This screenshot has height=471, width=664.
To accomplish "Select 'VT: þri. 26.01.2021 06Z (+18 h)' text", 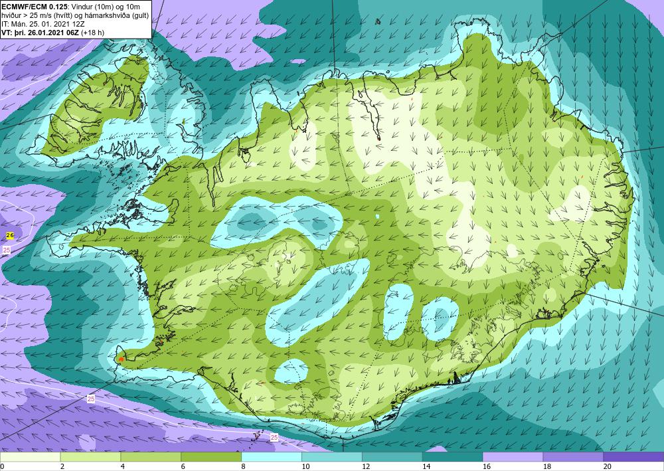I will (53, 32).
